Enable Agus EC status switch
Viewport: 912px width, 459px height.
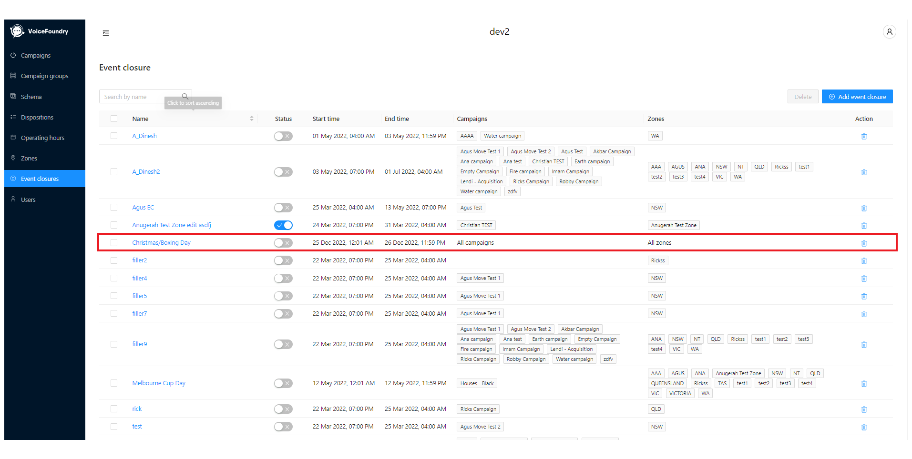click(283, 208)
